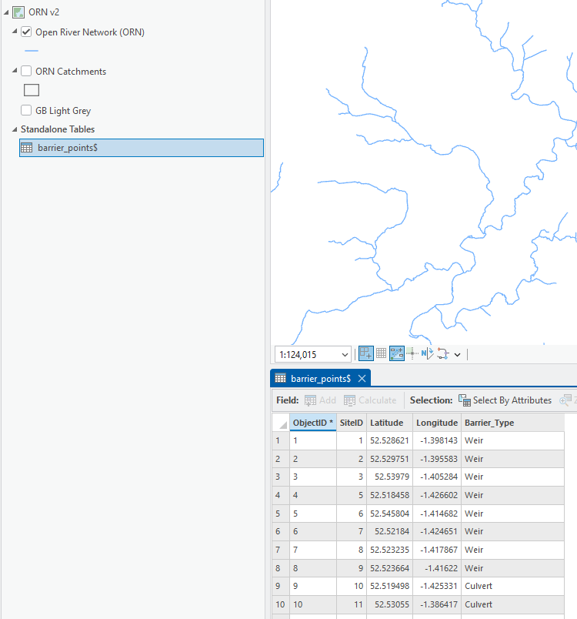Click the dynamic constraints path icon

click(443, 354)
